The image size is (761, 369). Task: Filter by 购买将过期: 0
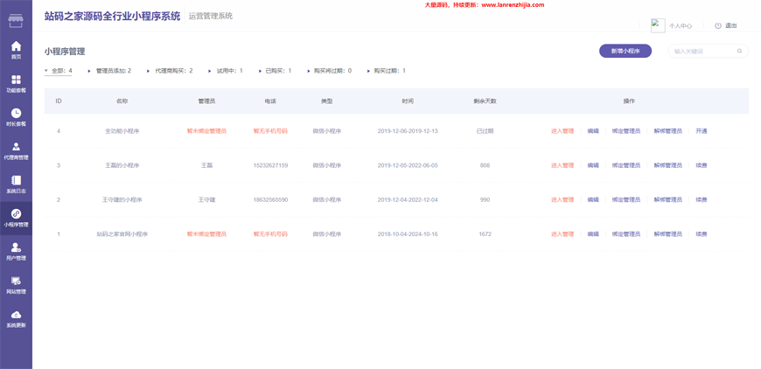(332, 71)
